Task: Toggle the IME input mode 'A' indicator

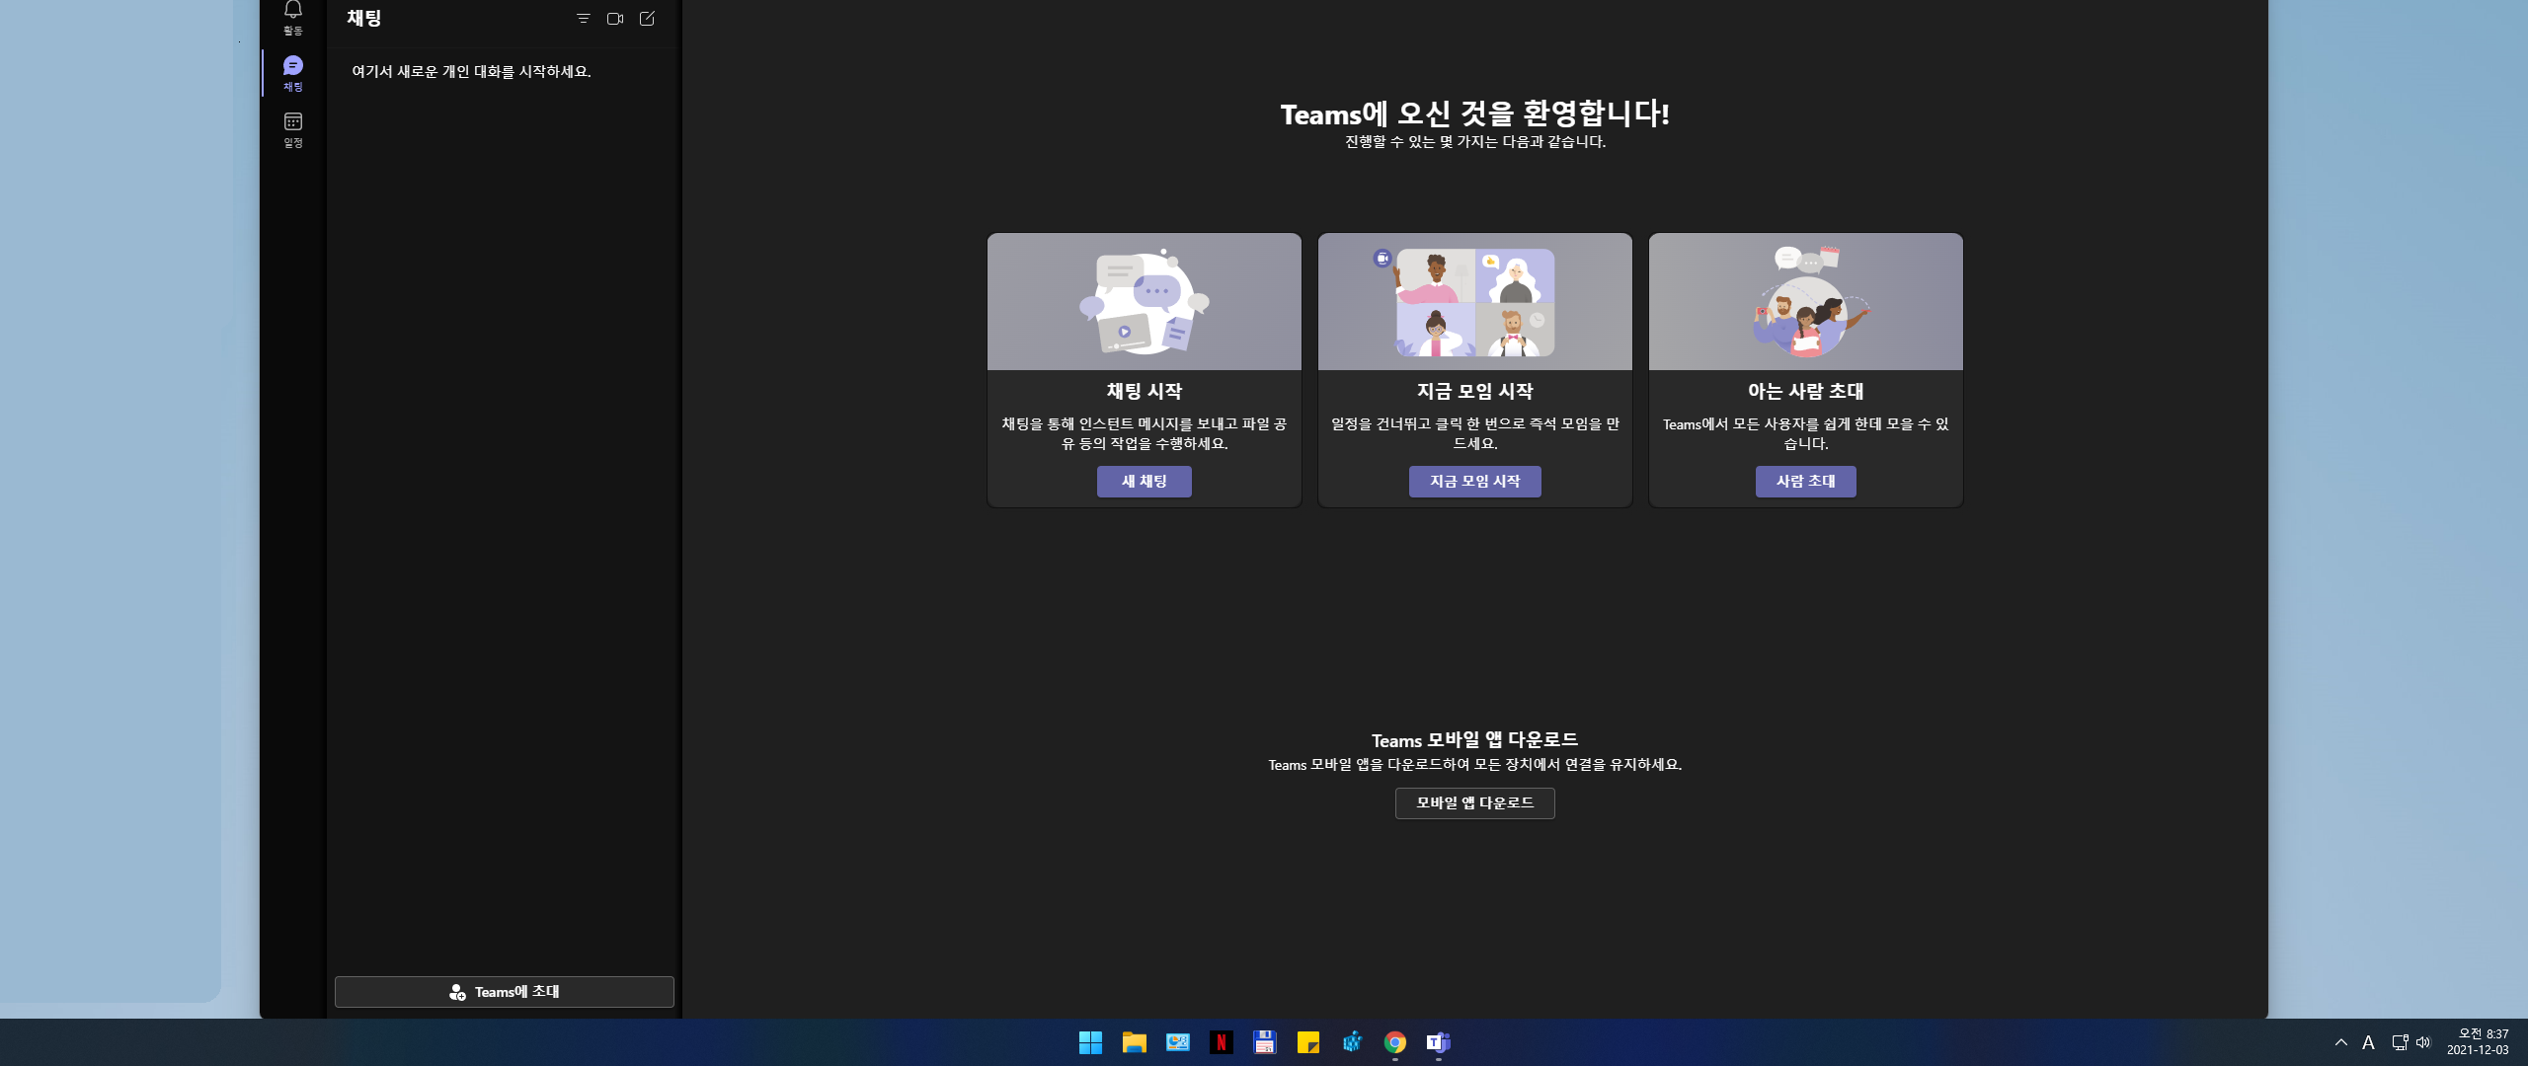Action: click(x=2368, y=1042)
